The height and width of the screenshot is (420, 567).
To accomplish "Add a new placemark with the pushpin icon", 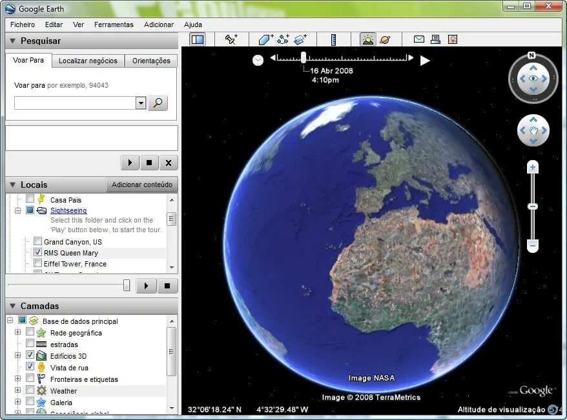I will pyautogui.click(x=231, y=39).
